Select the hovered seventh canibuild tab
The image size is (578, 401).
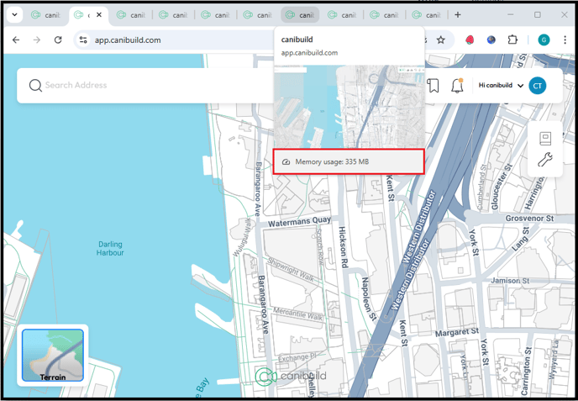(x=300, y=15)
